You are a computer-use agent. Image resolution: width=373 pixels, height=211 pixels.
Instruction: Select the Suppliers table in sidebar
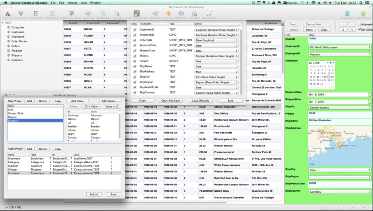click(17, 60)
